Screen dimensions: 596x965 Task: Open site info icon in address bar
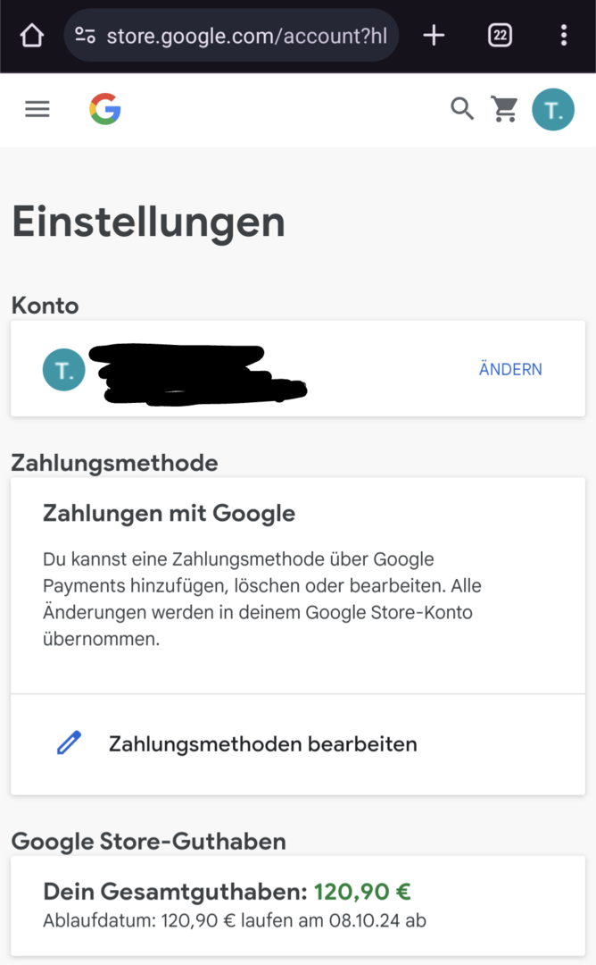click(86, 36)
